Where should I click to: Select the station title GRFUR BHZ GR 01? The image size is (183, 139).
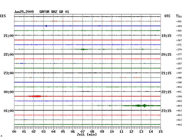pyautogui.click(x=54, y=12)
